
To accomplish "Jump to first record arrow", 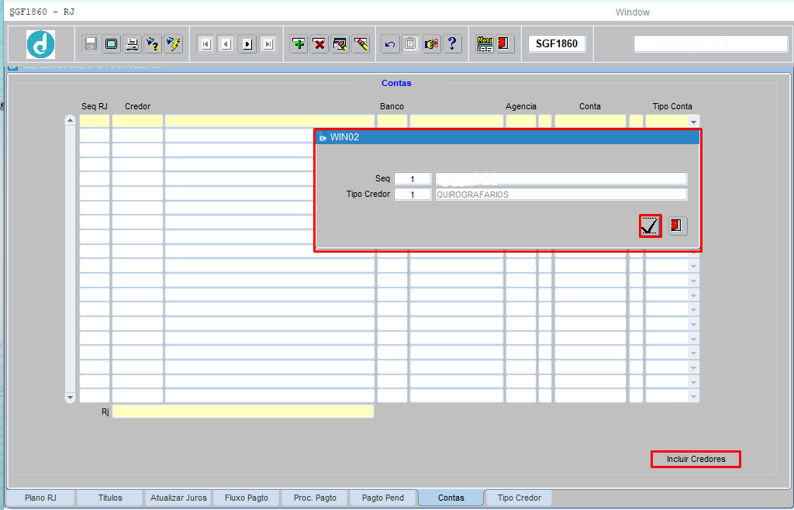I will pos(205,44).
